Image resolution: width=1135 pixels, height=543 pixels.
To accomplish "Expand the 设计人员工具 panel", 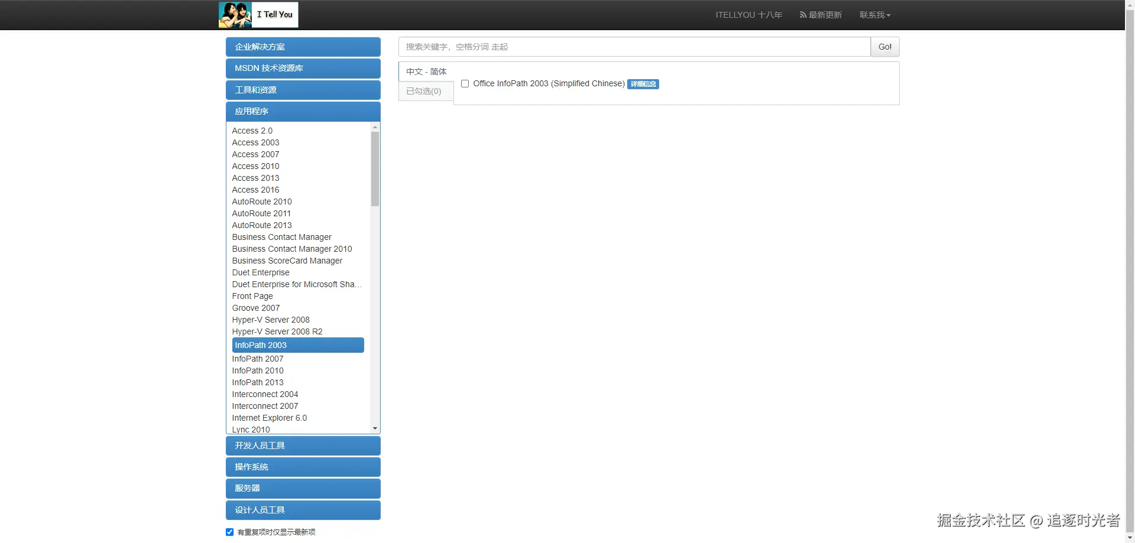I will (303, 510).
